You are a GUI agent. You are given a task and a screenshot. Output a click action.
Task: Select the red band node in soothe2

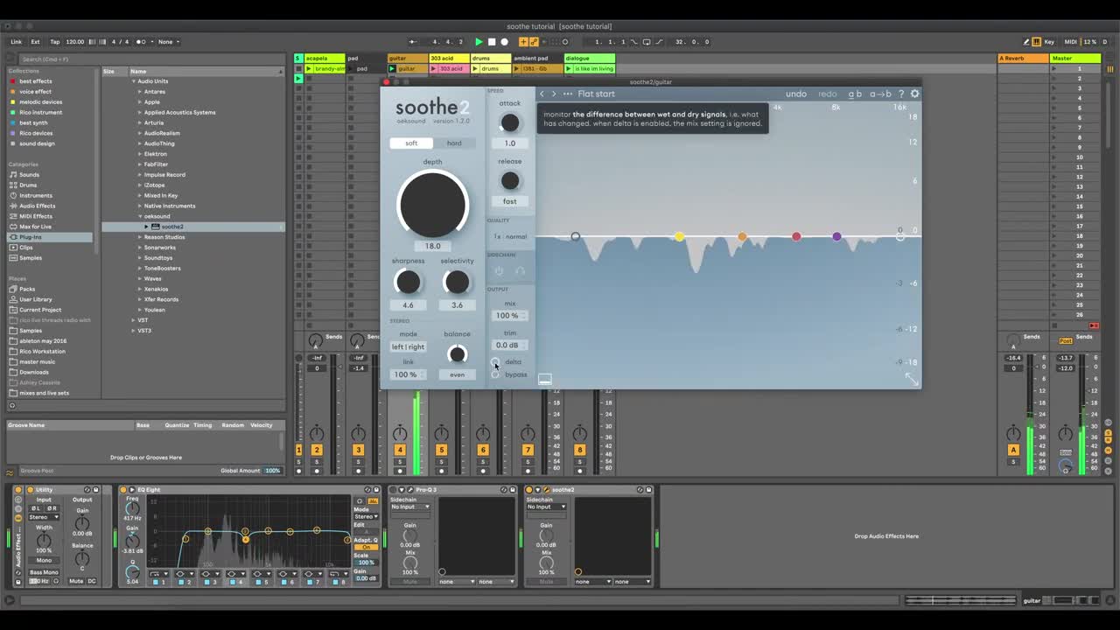[x=796, y=236]
